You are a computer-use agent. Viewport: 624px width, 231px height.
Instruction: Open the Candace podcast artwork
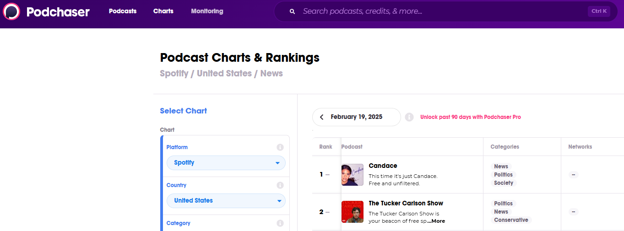pos(353,175)
